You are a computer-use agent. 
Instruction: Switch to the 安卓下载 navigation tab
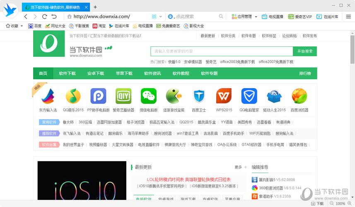coord(95,73)
